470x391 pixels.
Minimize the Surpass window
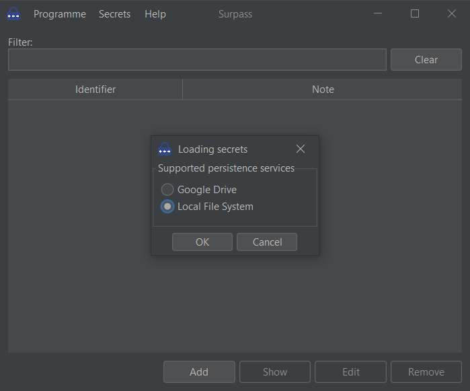click(379, 13)
